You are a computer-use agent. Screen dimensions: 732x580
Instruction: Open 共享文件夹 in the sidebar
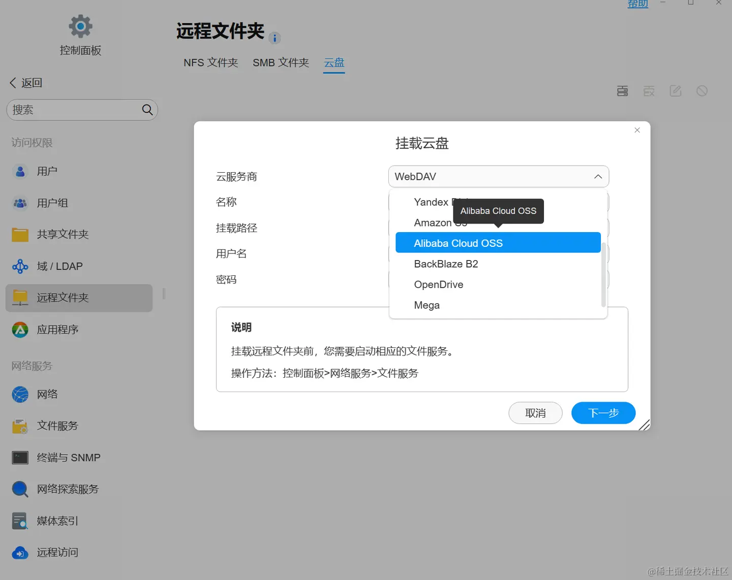point(79,235)
